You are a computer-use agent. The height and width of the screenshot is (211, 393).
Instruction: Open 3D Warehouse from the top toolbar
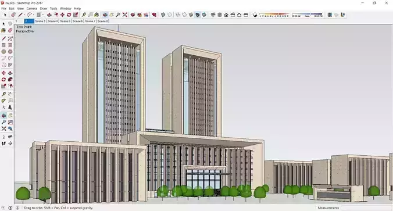tap(133, 15)
